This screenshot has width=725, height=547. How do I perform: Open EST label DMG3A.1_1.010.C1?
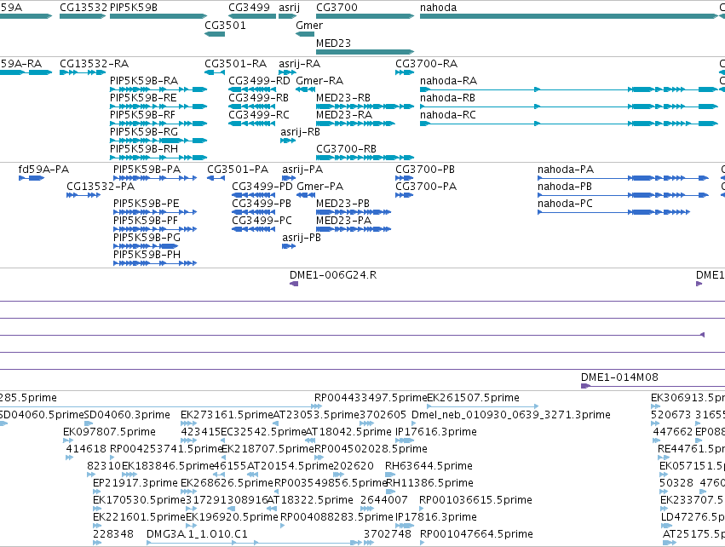pyautogui.click(x=197, y=534)
